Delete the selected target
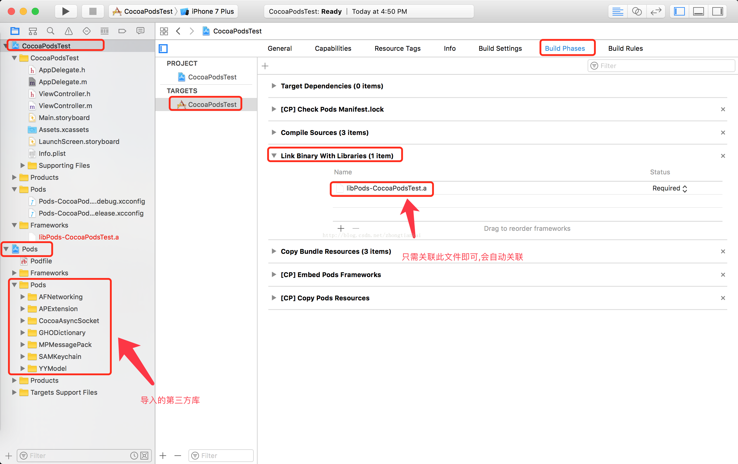The height and width of the screenshot is (464, 738). [178, 456]
